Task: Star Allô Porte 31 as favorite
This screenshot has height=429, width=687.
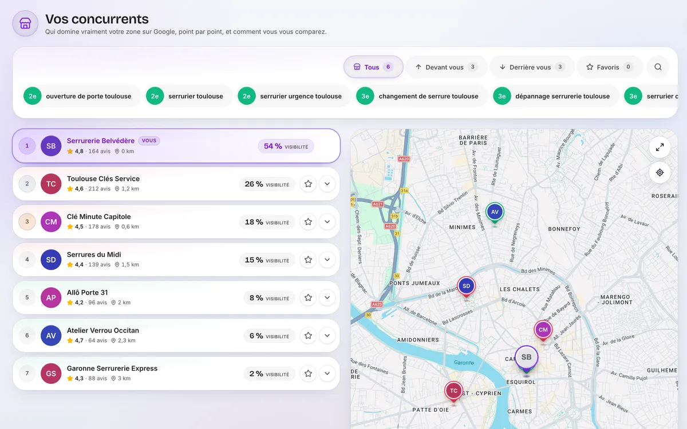Action: pos(308,297)
